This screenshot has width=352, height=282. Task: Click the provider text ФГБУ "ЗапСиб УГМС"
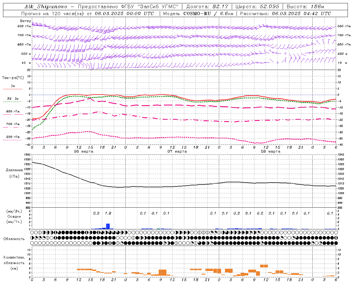[150, 7]
